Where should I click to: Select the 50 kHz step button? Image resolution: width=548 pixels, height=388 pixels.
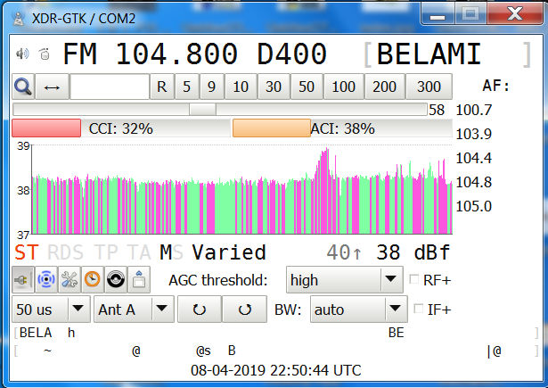coord(307,87)
